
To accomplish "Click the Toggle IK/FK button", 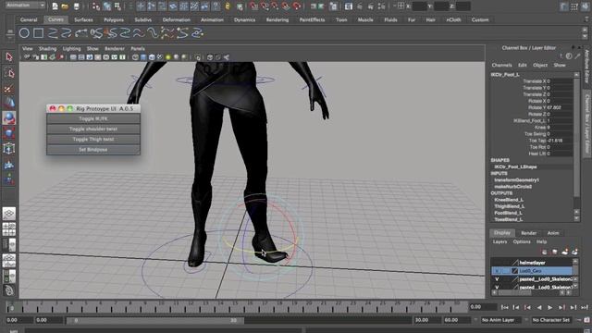I will (93, 118).
